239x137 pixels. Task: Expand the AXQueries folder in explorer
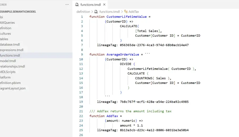pyautogui.click(x=7, y=23)
